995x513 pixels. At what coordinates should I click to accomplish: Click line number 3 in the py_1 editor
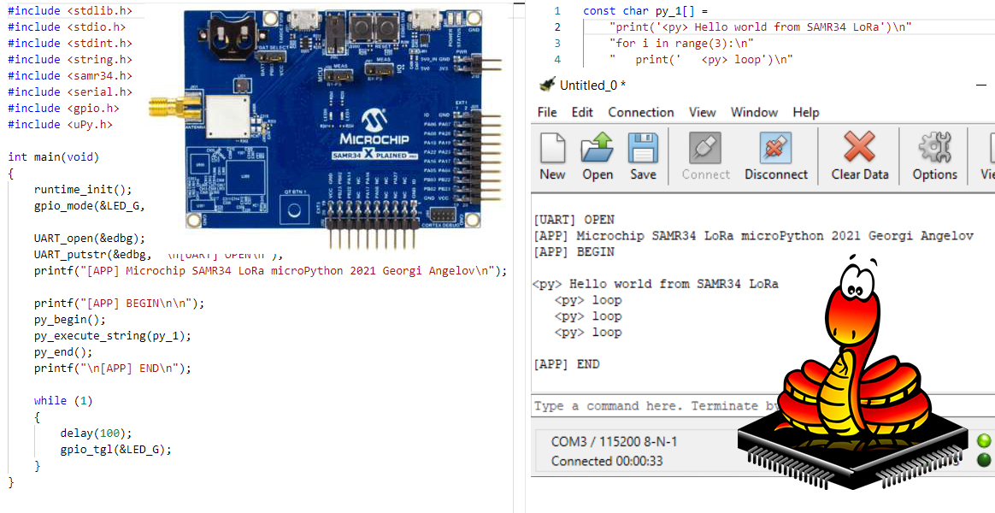click(557, 43)
